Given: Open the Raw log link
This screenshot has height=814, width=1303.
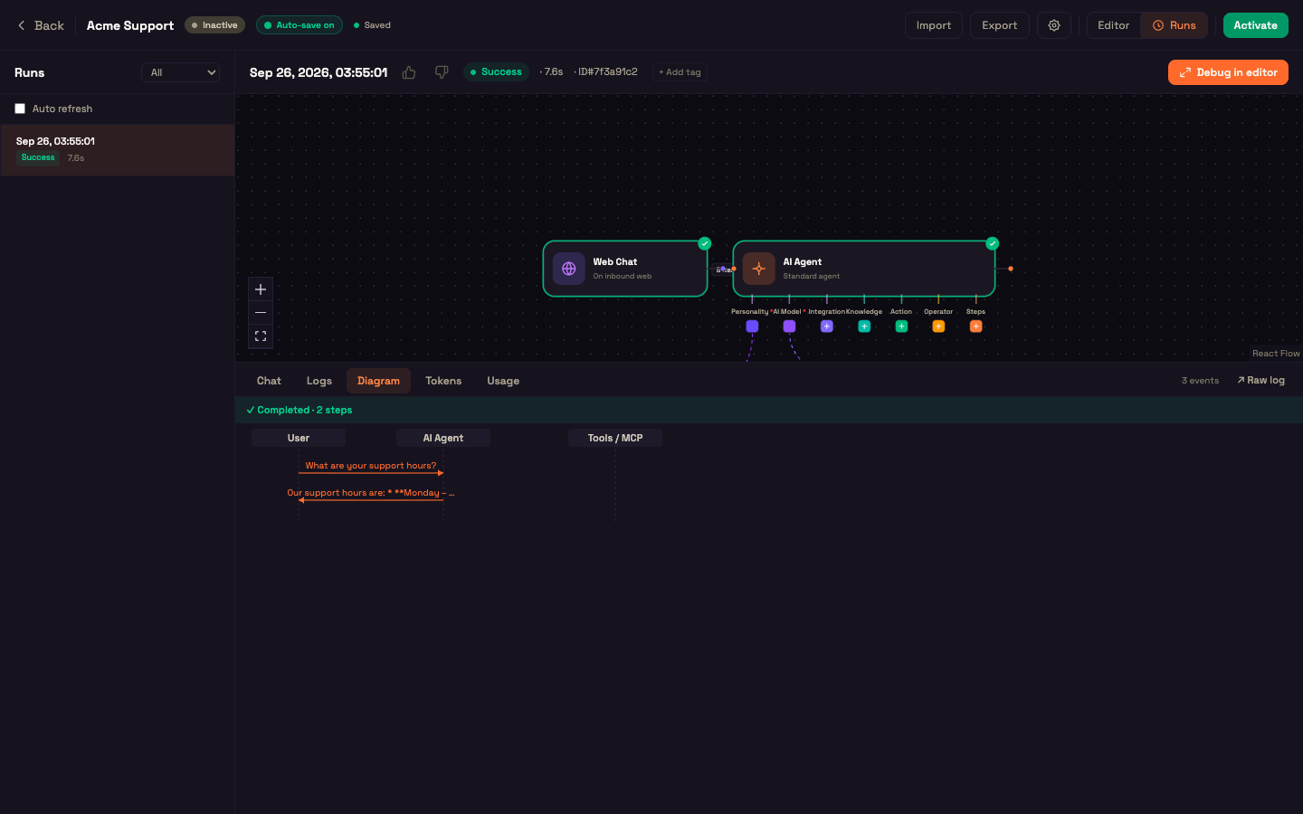Looking at the screenshot, I should [1260, 381].
